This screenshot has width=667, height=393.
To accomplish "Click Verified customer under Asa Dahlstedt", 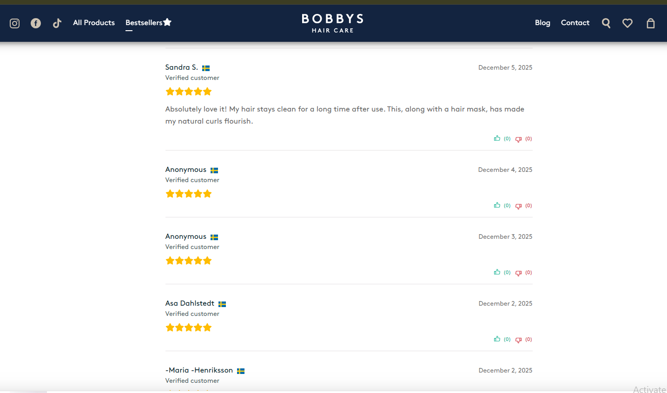I will pos(192,314).
